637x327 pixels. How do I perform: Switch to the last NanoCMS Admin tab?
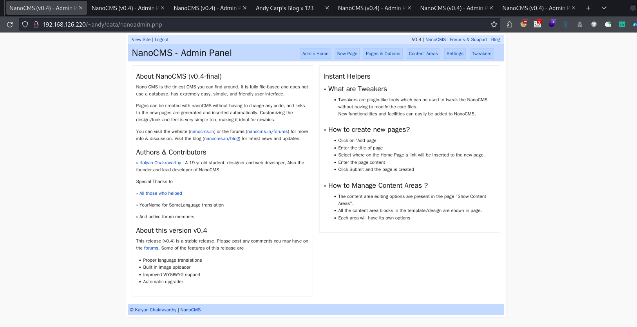pyautogui.click(x=539, y=8)
